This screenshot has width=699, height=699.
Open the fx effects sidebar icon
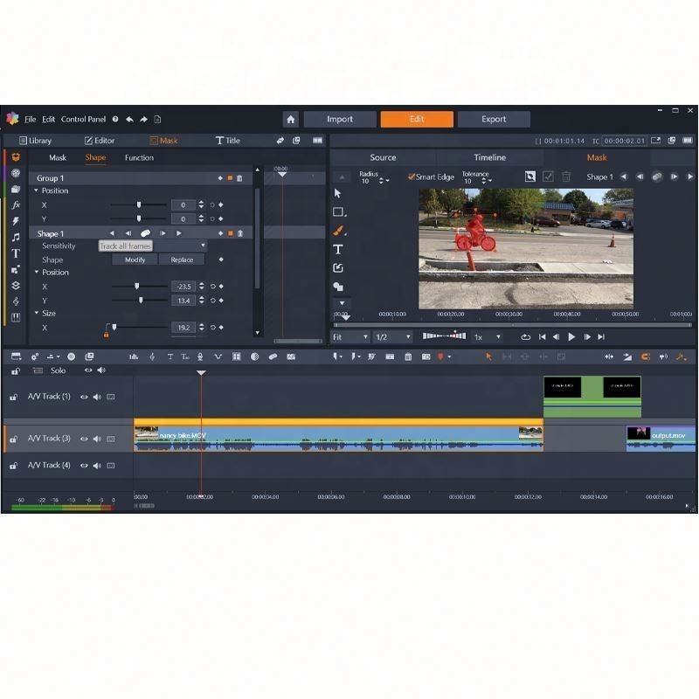tap(16, 204)
